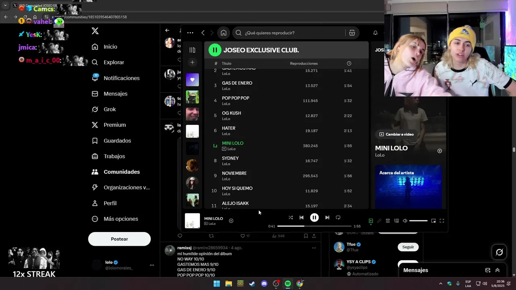This screenshot has height=290, width=516.
Task: Skip to the next track
Action: [327, 217]
